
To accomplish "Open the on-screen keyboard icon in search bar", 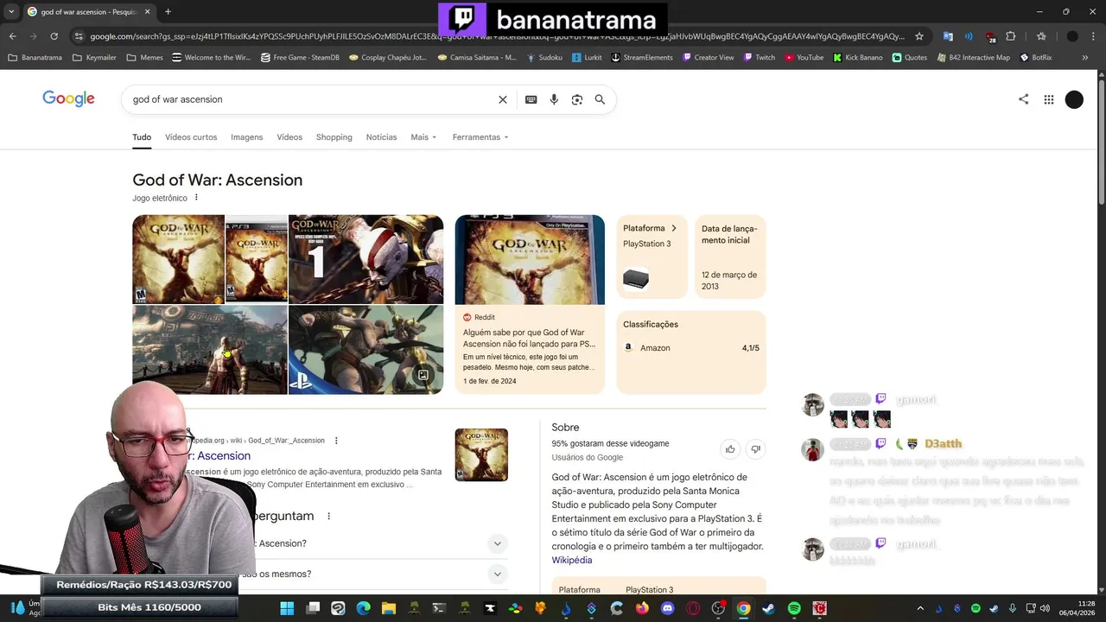I will [531, 99].
